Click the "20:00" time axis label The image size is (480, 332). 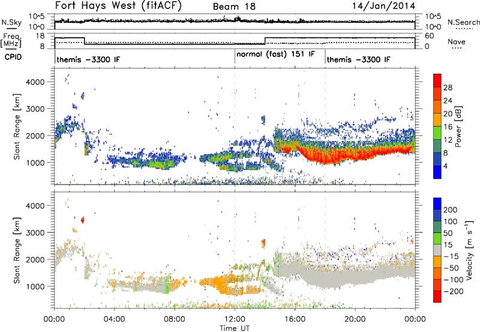pyautogui.click(x=355, y=319)
